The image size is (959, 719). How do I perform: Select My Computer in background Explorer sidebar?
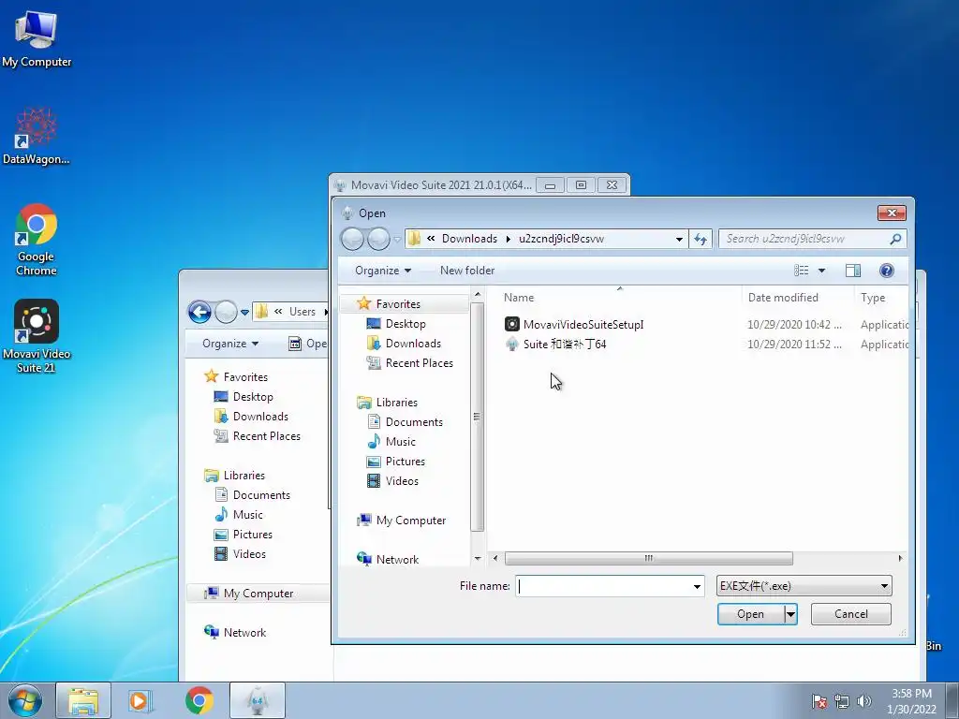[258, 593]
